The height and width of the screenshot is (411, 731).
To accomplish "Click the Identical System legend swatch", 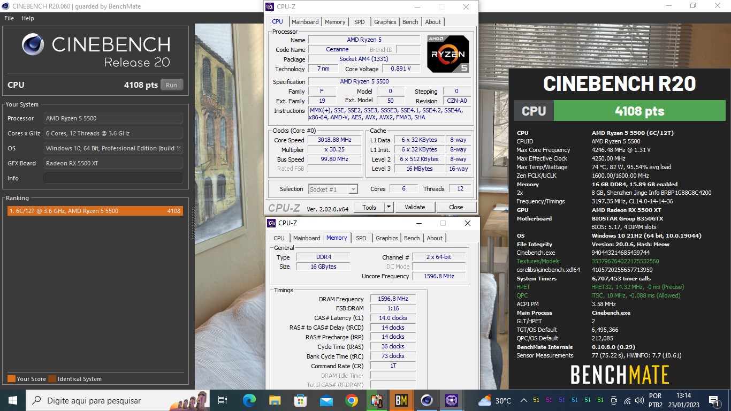I will tap(52, 379).
